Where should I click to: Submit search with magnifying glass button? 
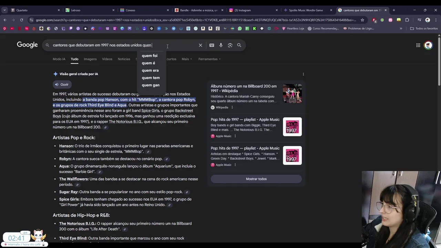[x=239, y=45]
